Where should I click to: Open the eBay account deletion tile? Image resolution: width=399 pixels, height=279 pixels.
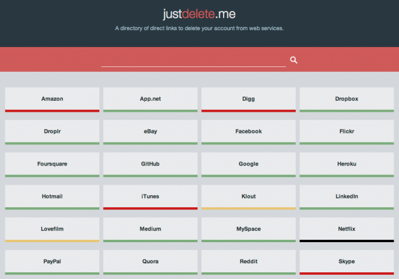pyautogui.click(x=150, y=132)
